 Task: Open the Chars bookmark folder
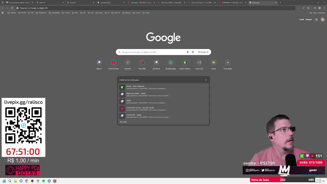point(146,13)
